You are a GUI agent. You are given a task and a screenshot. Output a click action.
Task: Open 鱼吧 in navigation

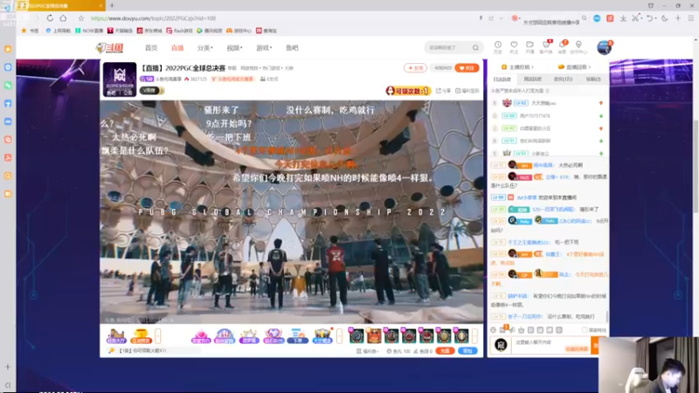pyautogui.click(x=292, y=48)
